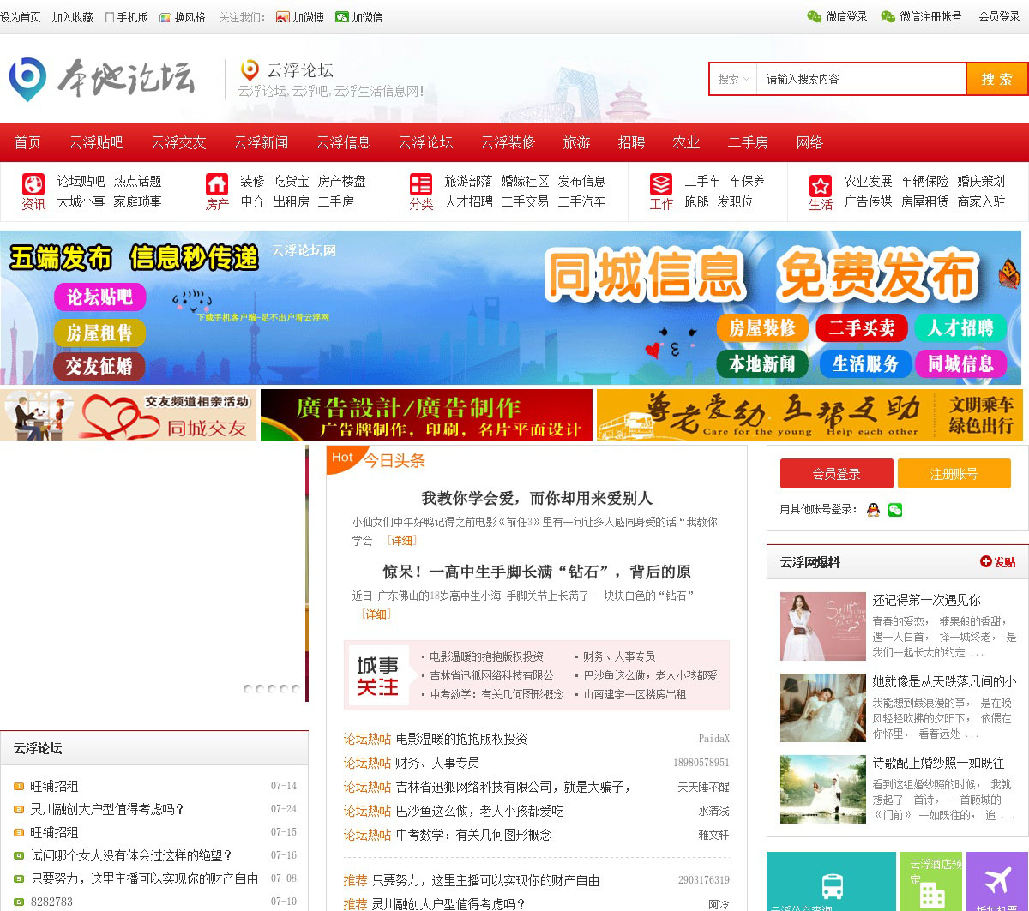The width and height of the screenshot is (1029, 911).
Task: Click 婚嫁社区 in the 分类 category
Action: 525,181
